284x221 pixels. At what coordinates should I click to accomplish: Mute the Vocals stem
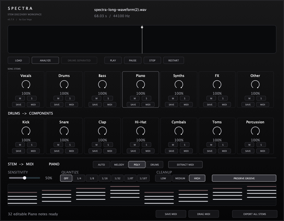[20, 98]
